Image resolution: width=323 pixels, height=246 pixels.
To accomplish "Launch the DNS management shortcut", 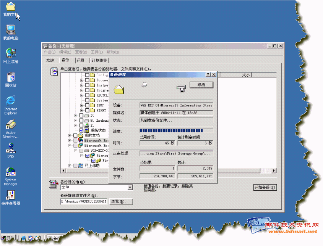I will pyautogui.click(x=10, y=148).
